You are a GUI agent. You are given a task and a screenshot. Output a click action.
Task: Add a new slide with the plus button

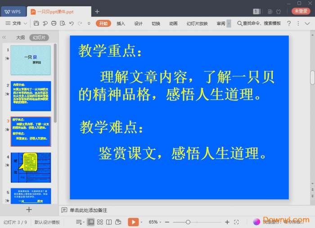tap(29, 210)
